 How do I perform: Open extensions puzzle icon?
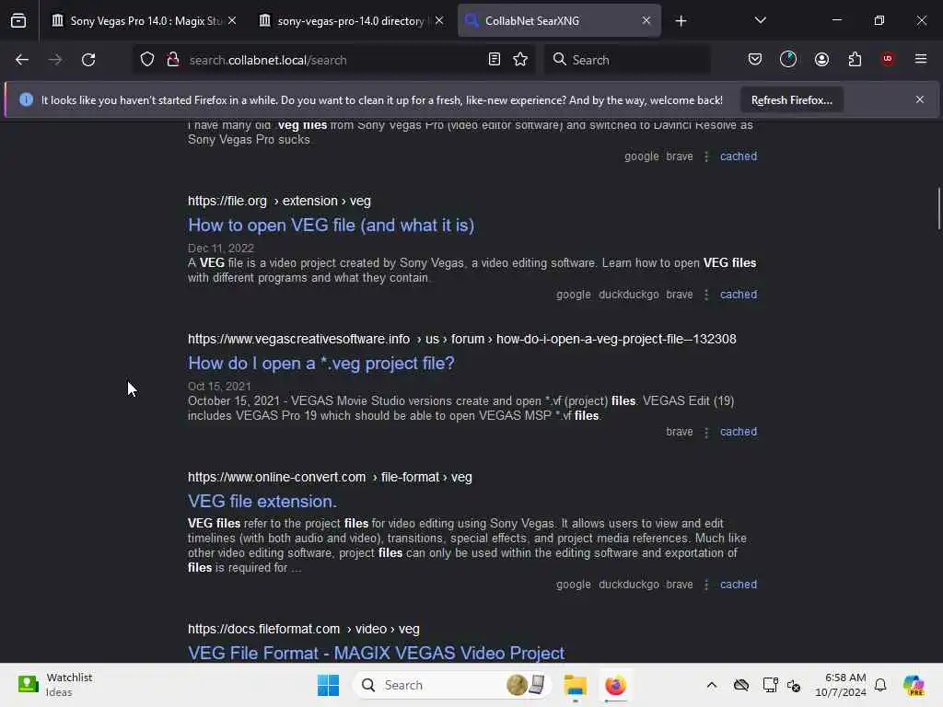[856, 60]
